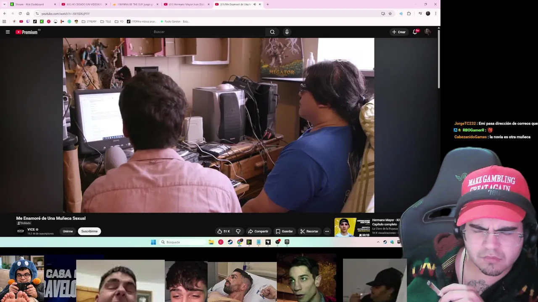The width and height of the screenshot is (538, 302).
Task: Open the red YouTube bookmark icon
Action: 21,21
